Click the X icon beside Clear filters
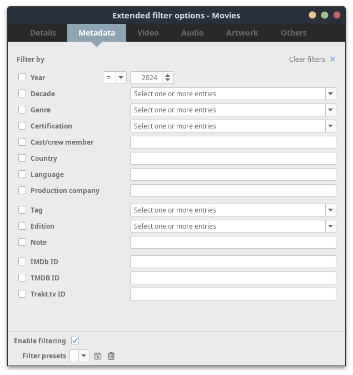This screenshot has width=353, height=375. coord(332,59)
